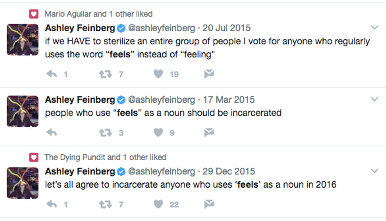Reply to the 17 Mar 2015 tweet
This screenshot has width=386, height=221.
[x=52, y=132]
